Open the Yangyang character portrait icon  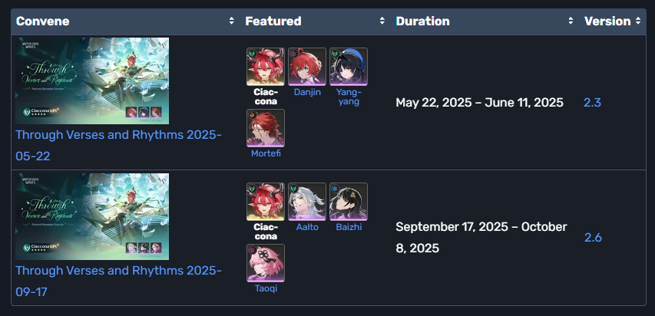349,67
